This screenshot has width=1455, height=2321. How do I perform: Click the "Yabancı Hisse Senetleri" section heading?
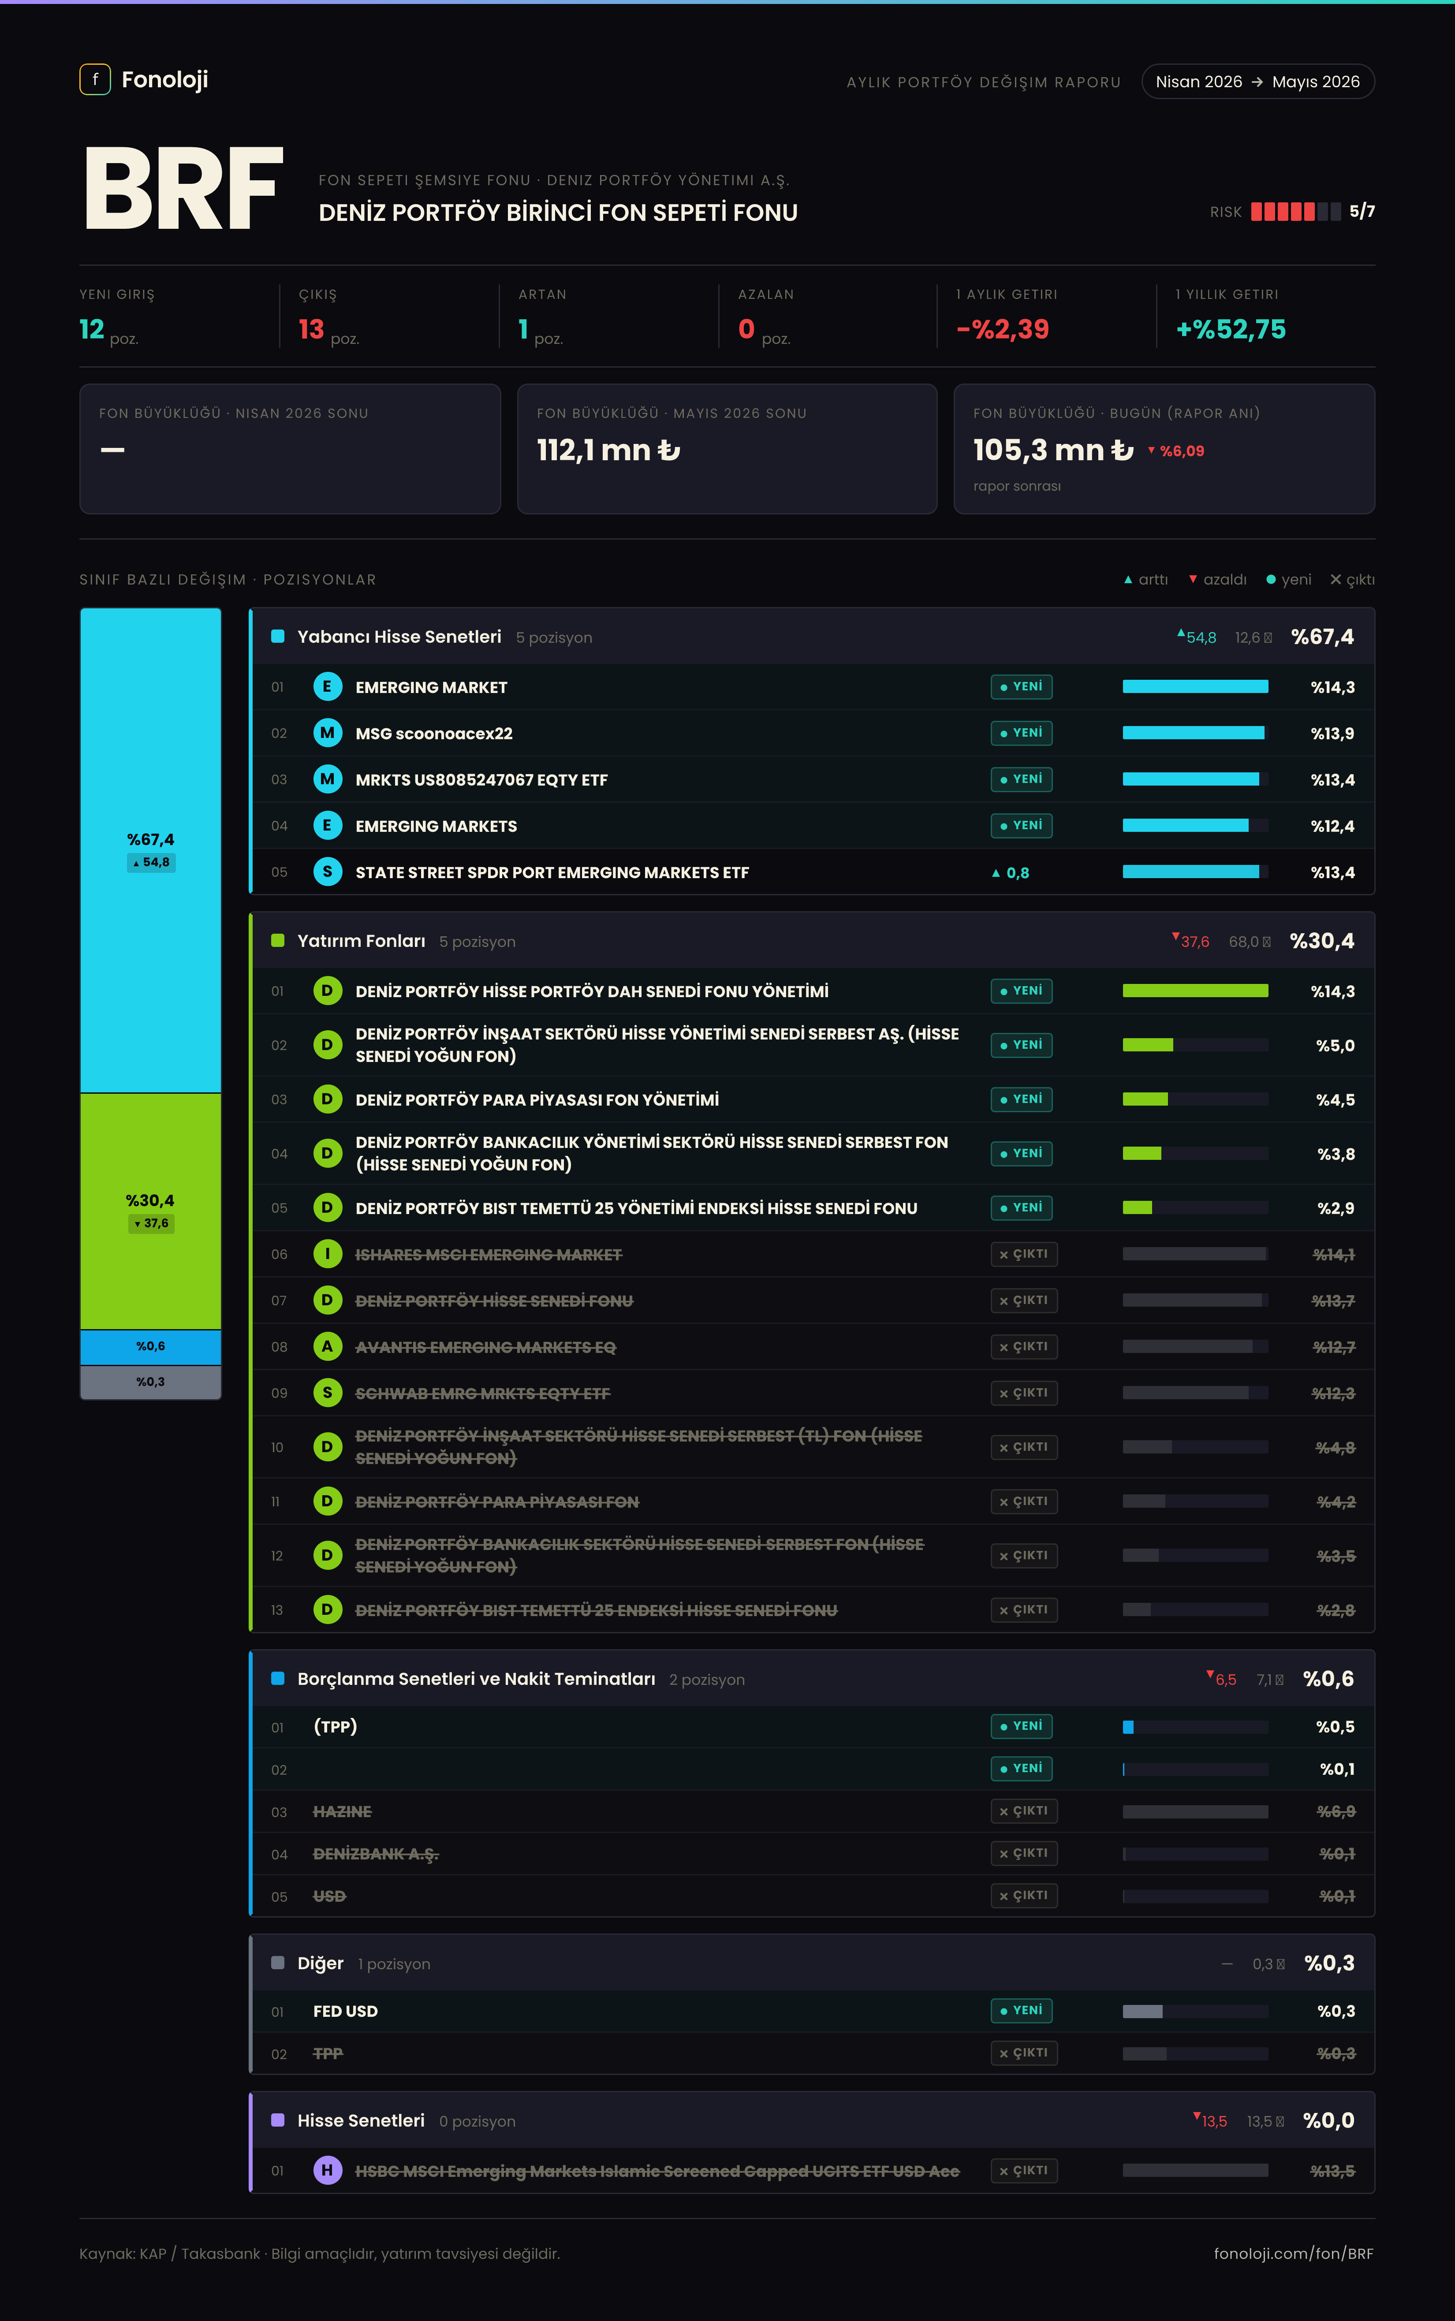coord(399,637)
